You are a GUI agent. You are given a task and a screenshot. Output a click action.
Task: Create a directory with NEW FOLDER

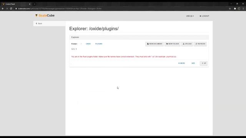(173, 44)
